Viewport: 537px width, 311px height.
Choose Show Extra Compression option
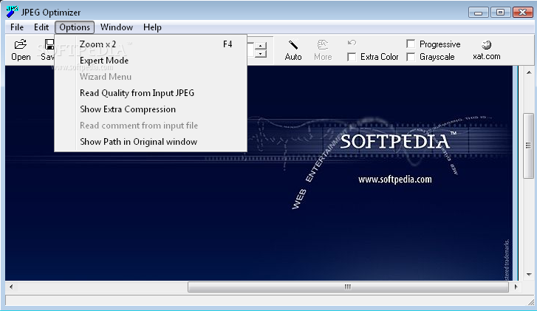pos(151,109)
